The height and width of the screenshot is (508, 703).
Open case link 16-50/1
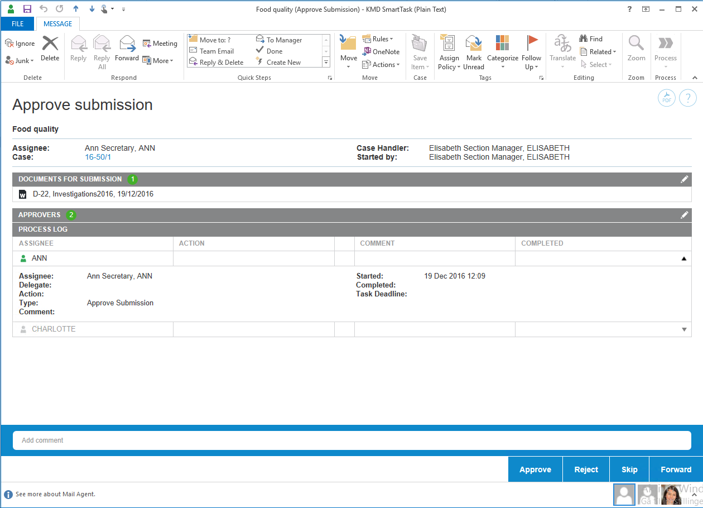tap(98, 157)
